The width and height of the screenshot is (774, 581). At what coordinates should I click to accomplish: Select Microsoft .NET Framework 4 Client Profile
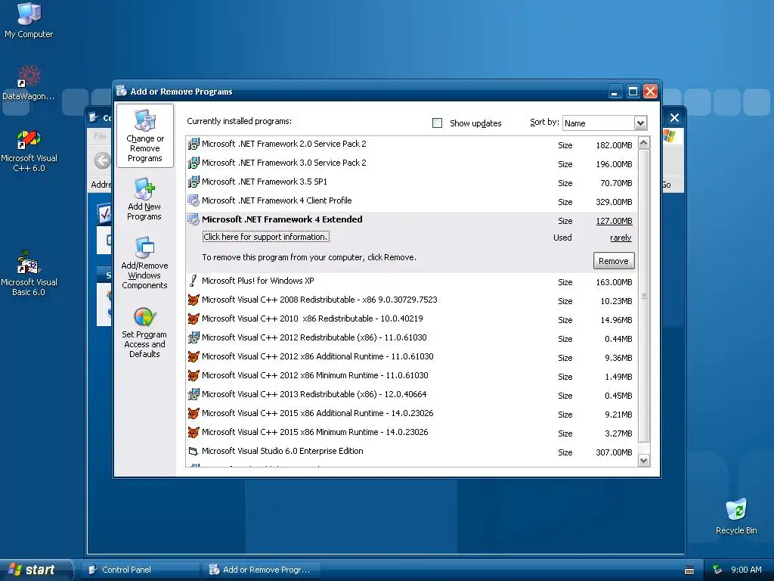click(412, 200)
